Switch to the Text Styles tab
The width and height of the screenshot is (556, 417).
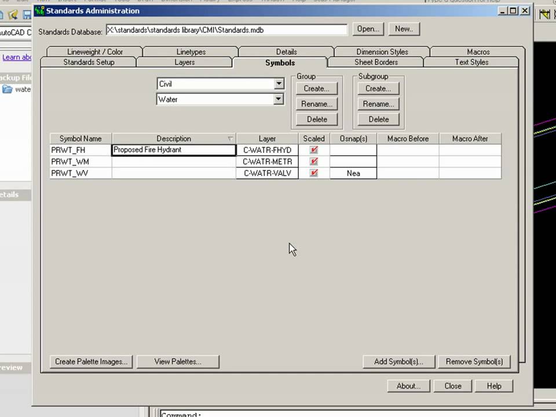tap(471, 62)
